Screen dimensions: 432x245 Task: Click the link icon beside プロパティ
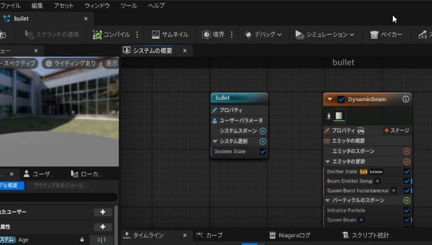361,130
